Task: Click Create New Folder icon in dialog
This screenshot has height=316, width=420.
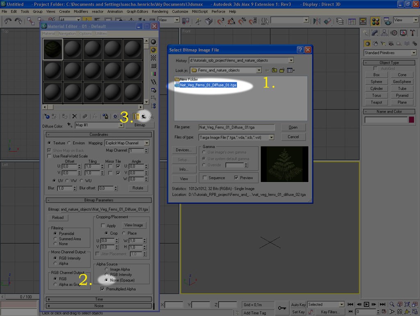Action: click(x=282, y=70)
